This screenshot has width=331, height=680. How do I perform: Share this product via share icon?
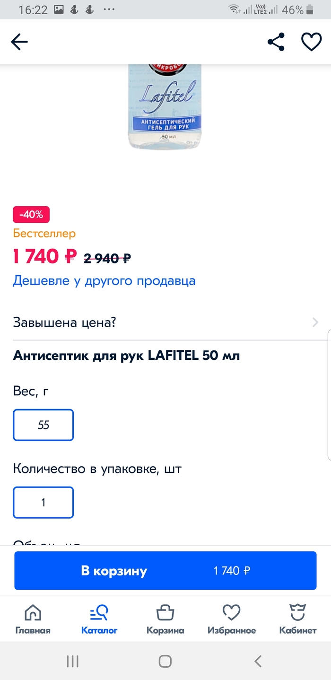coord(276,42)
